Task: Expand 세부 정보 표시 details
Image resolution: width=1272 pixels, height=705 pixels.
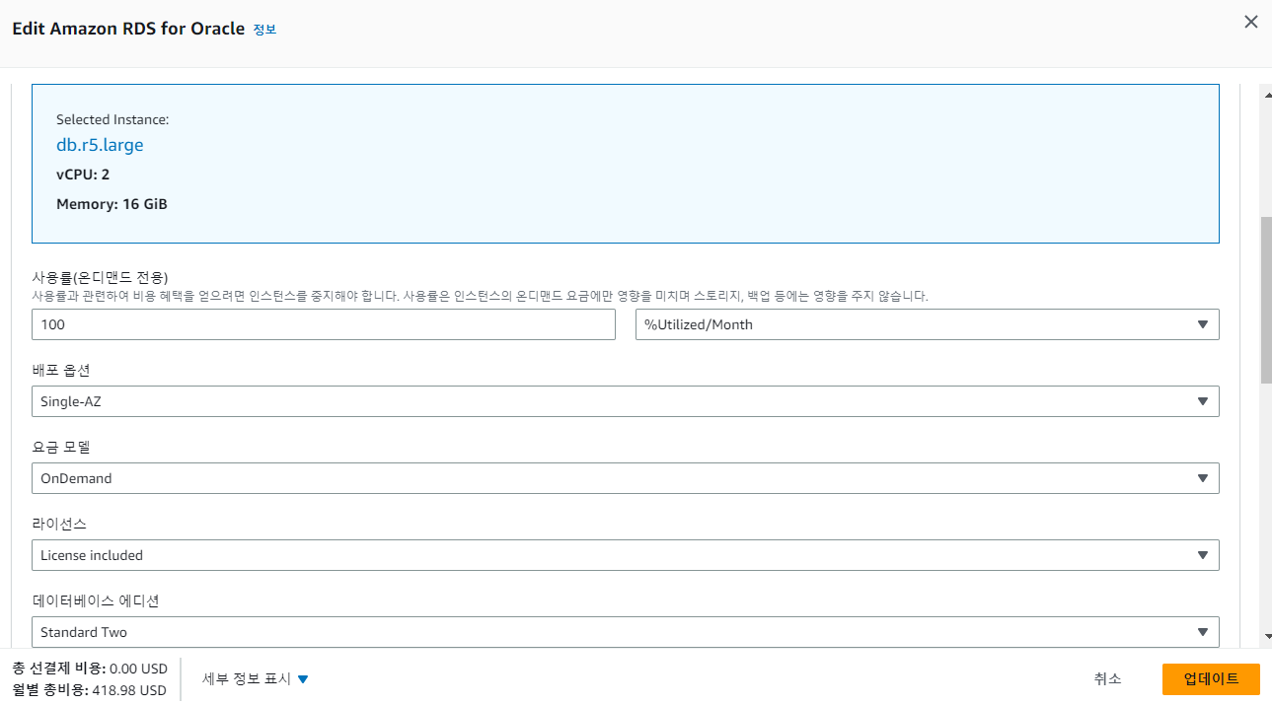Action: click(256, 678)
